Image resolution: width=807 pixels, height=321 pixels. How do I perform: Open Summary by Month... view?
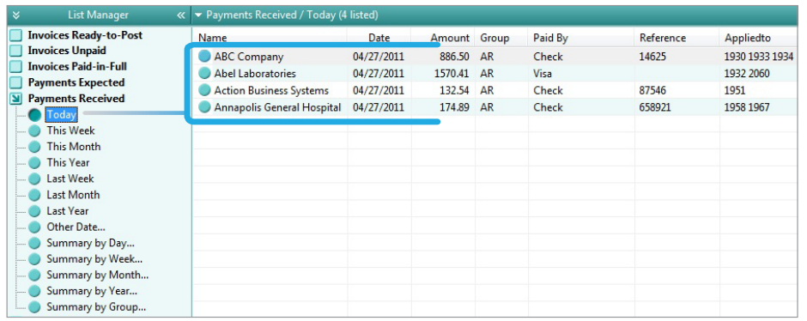point(98,275)
